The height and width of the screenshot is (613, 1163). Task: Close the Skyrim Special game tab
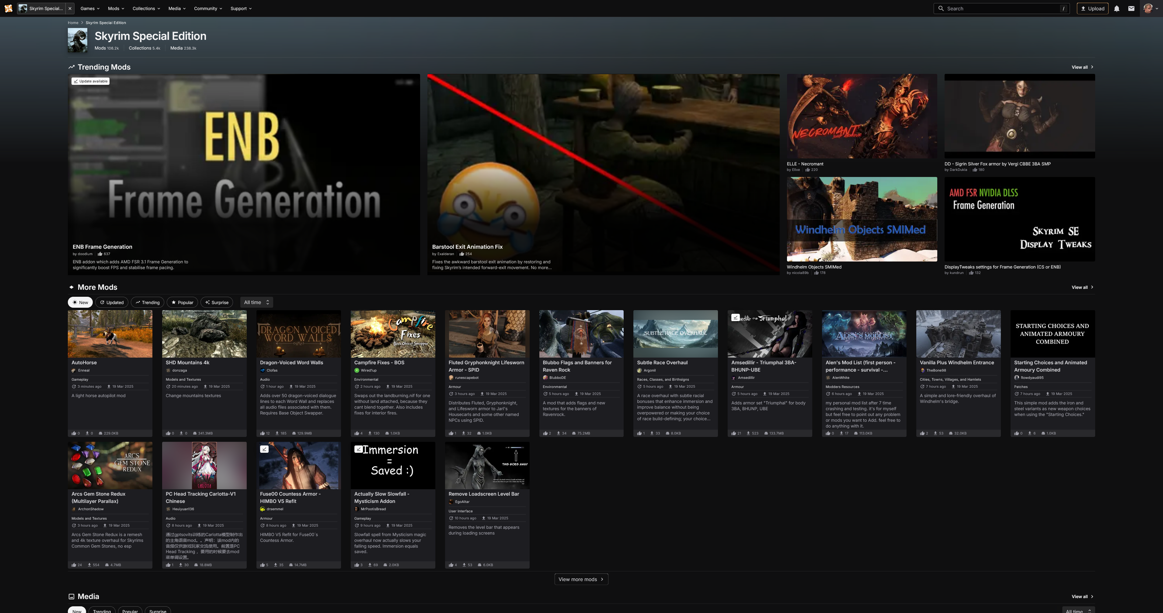pos(70,9)
